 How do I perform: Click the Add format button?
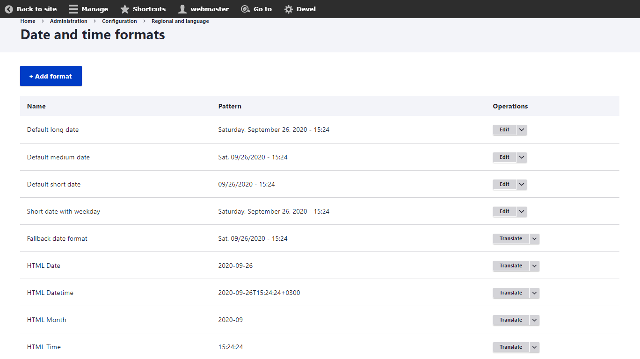point(51,76)
